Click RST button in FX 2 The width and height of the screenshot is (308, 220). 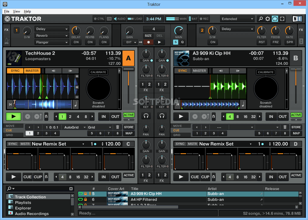pos(261,42)
